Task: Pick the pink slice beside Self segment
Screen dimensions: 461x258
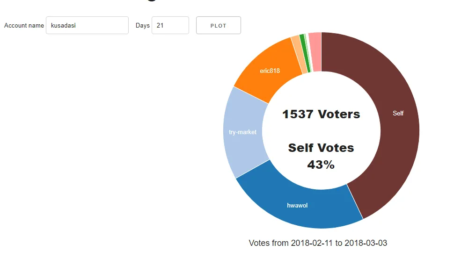Action: pyautogui.click(x=315, y=51)
